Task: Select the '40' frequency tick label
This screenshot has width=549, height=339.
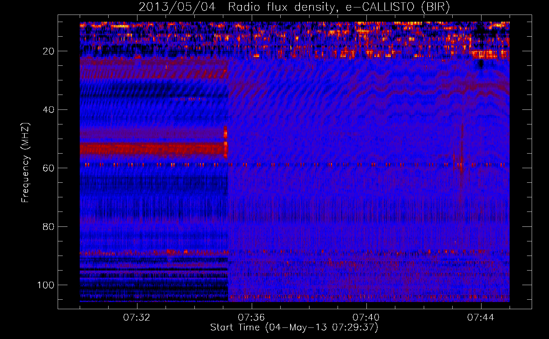Action: [49, 110]
